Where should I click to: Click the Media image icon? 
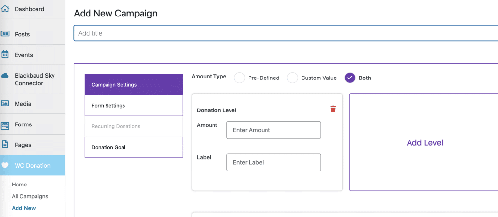pos(5,104)
